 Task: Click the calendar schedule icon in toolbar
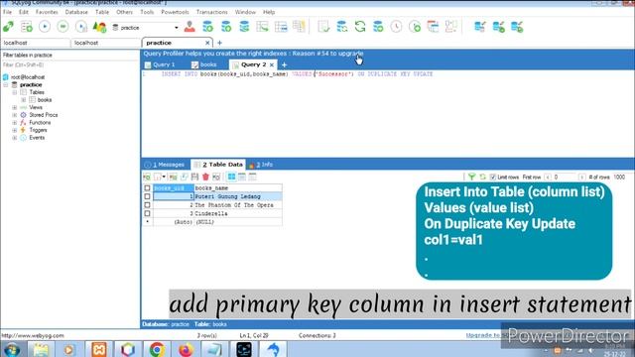[x=433, y=27]
